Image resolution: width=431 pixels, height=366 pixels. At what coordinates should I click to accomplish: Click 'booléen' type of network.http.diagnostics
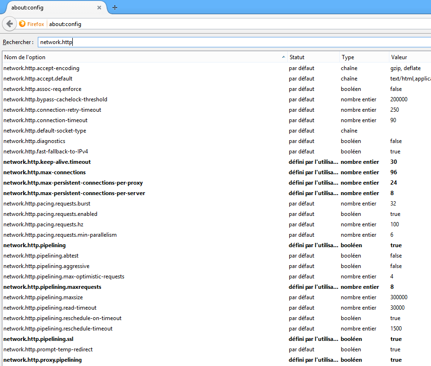coord(351,141)
